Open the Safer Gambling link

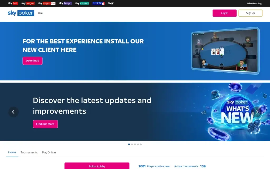point(254,3)
